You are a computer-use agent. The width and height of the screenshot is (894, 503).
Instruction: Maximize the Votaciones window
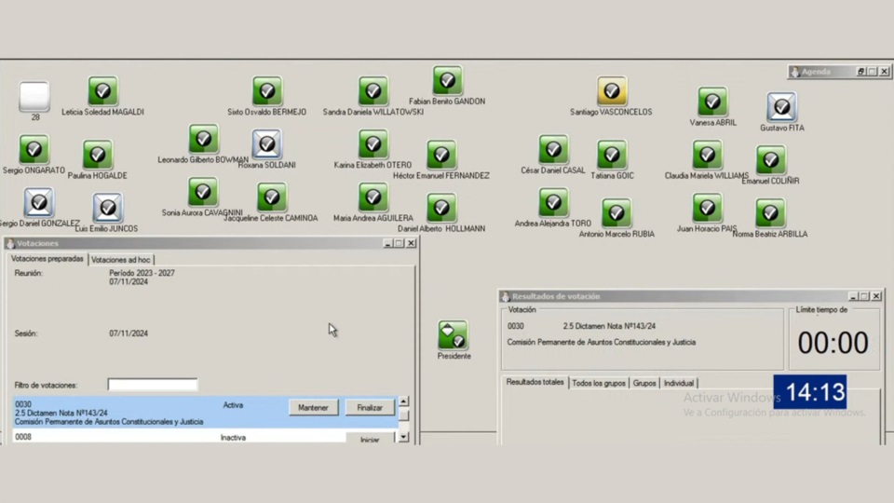click(400, 243)
